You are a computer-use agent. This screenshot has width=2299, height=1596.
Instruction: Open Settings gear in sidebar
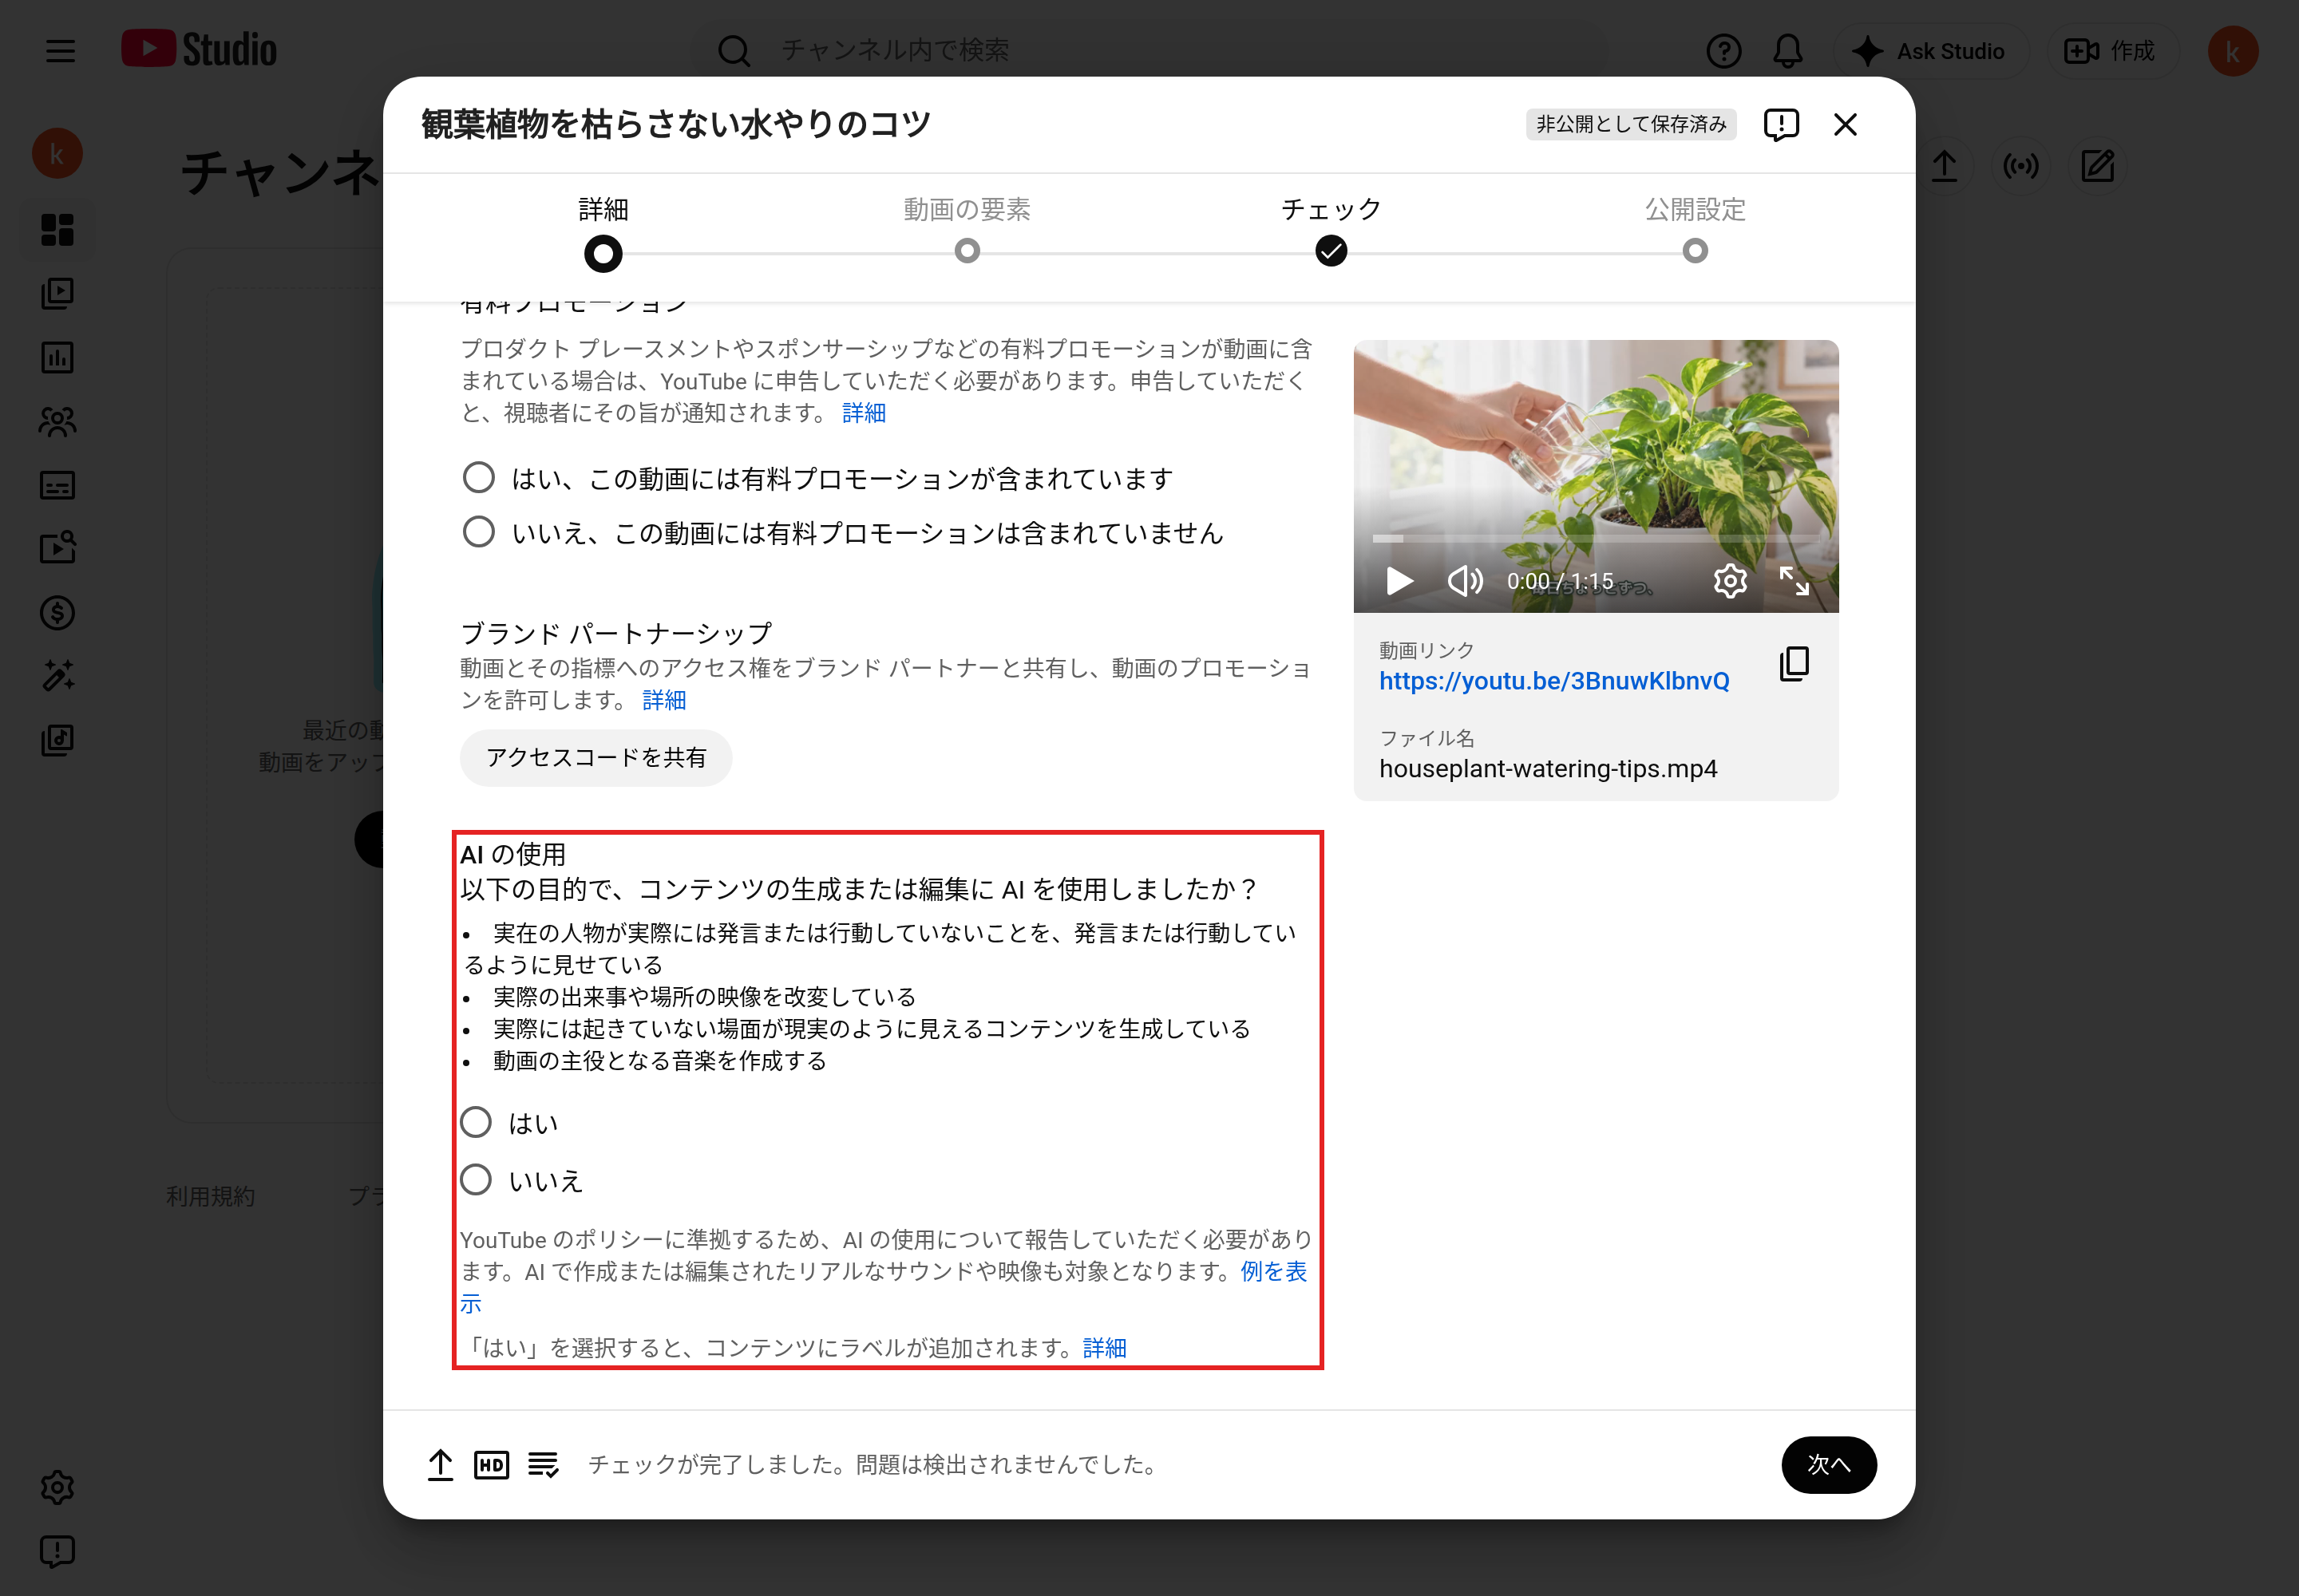pyautogui.click(x=57, y=1487)
